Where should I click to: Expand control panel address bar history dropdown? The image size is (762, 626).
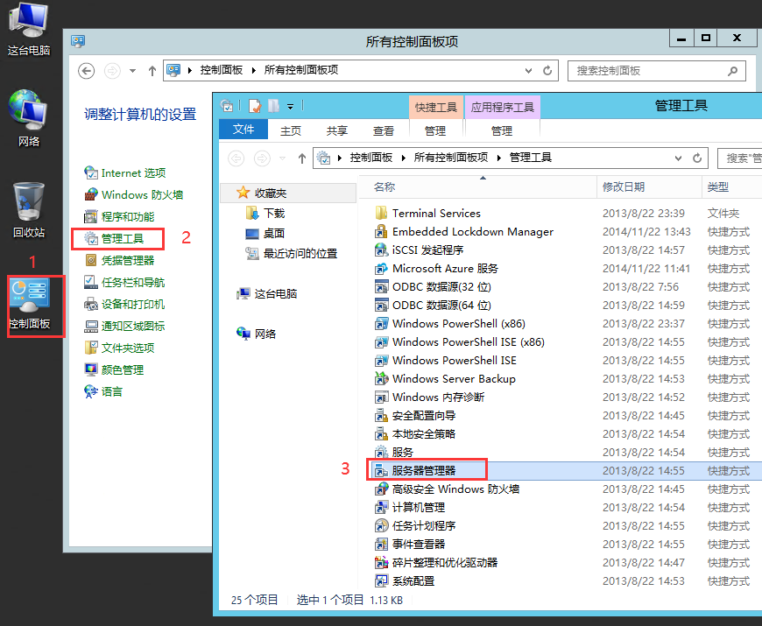[529, 70]
